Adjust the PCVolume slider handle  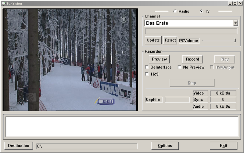click(235, 40)
